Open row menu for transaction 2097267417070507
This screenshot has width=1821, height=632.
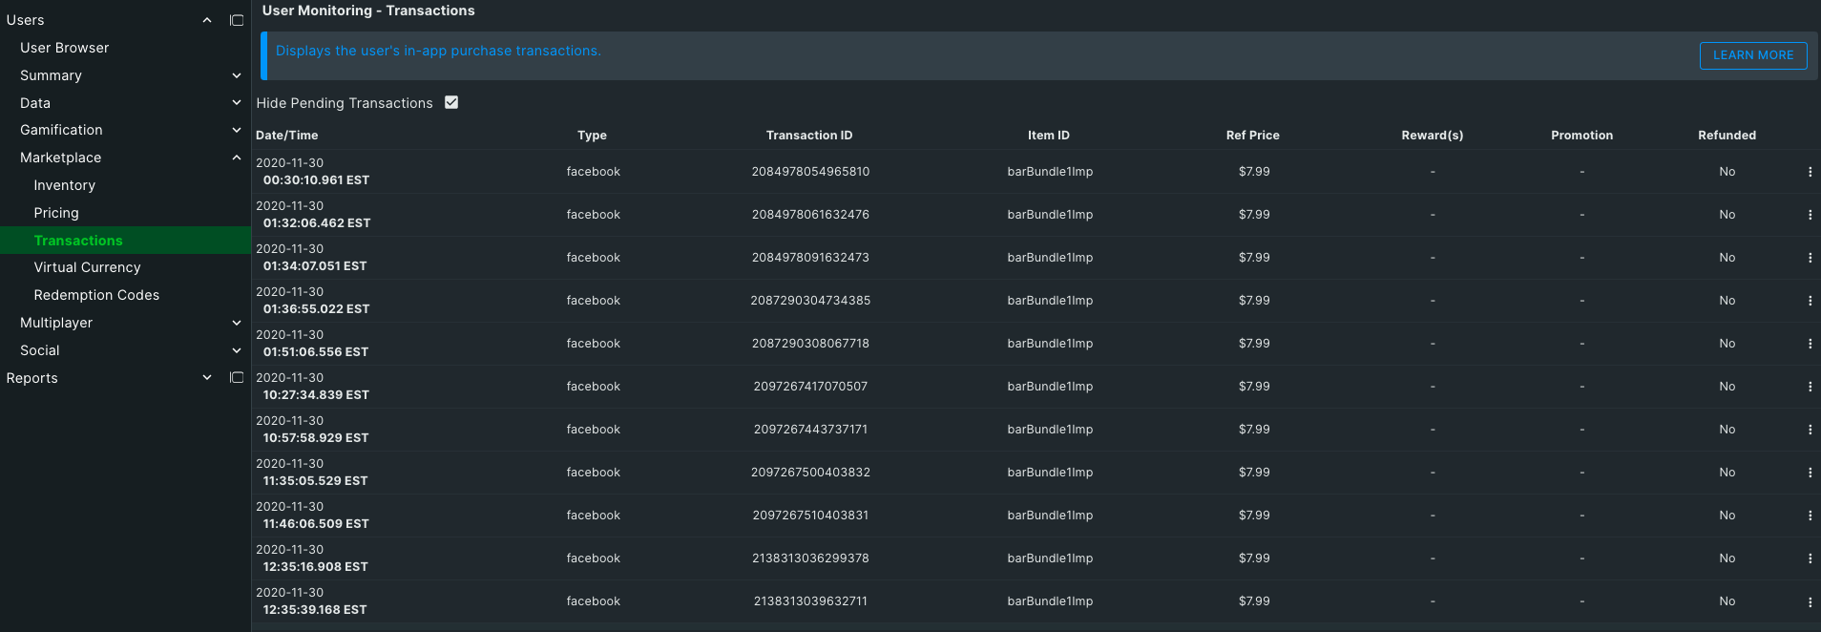[1810, 387]
